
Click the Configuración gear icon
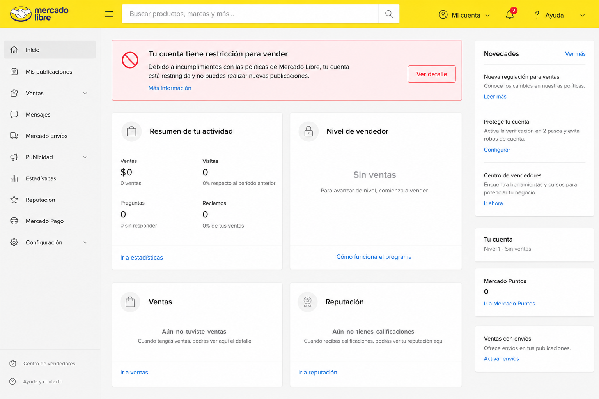click(x=14, y=242)
